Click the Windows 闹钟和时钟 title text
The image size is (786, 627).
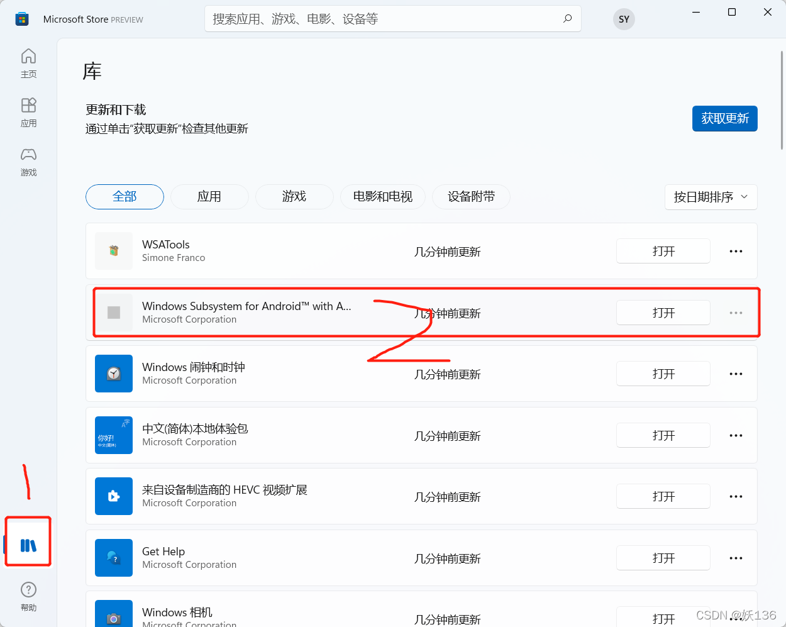click(194, 367)
